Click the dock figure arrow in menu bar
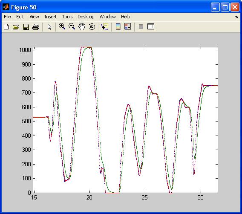This screenshot has width=242, height=214. (236, 17)
